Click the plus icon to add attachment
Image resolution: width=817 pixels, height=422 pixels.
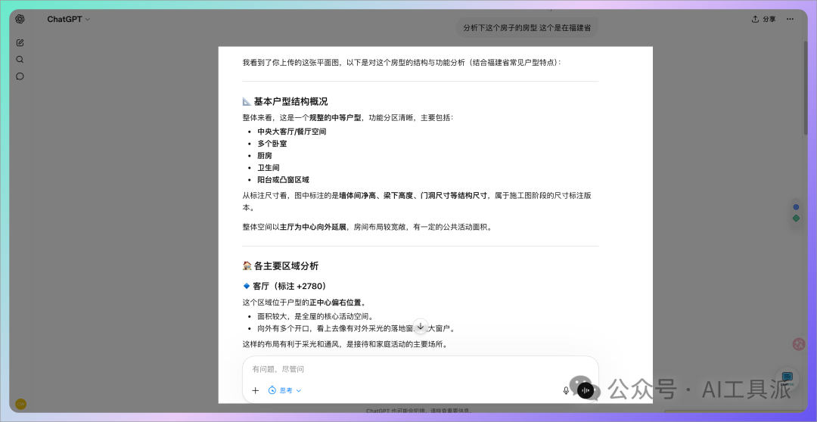point(256,390)
